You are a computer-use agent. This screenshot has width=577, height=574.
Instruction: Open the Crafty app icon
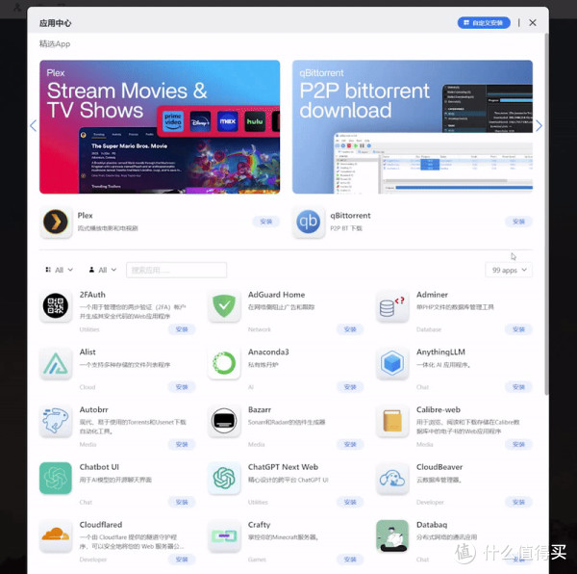224,535
